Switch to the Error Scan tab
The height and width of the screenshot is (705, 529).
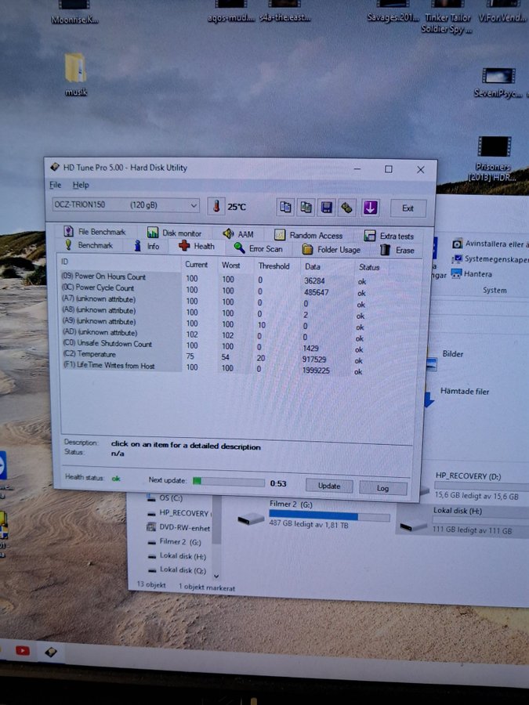click(258, 248)
